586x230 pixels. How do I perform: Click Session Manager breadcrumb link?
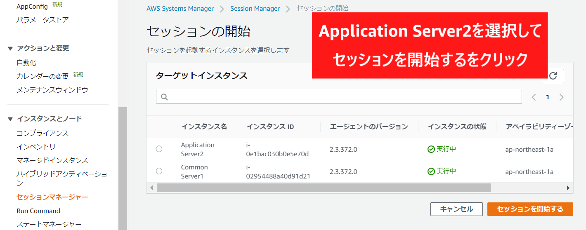255,8
